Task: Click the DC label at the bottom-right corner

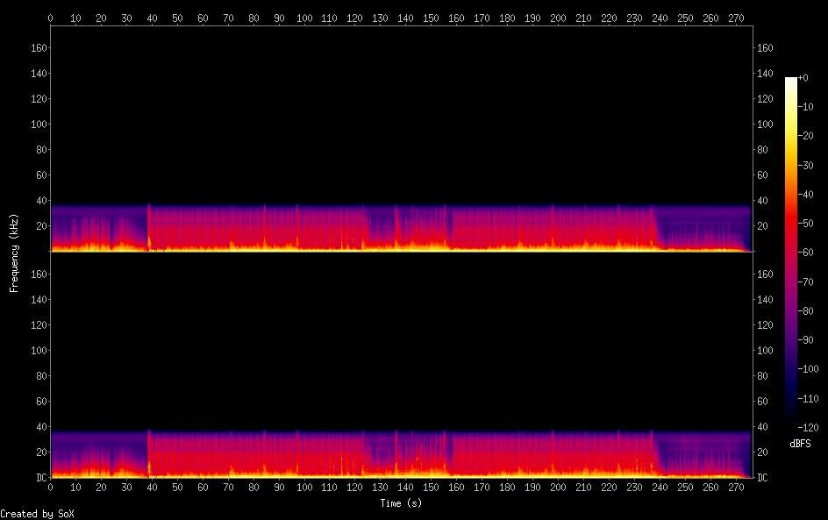Action: point(763,477)
